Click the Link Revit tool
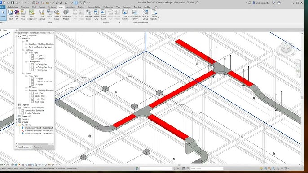308x173 pixels. click(11, 15)
